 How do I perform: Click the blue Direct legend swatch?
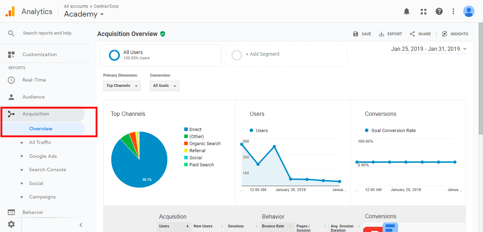(x=186, y=130)
